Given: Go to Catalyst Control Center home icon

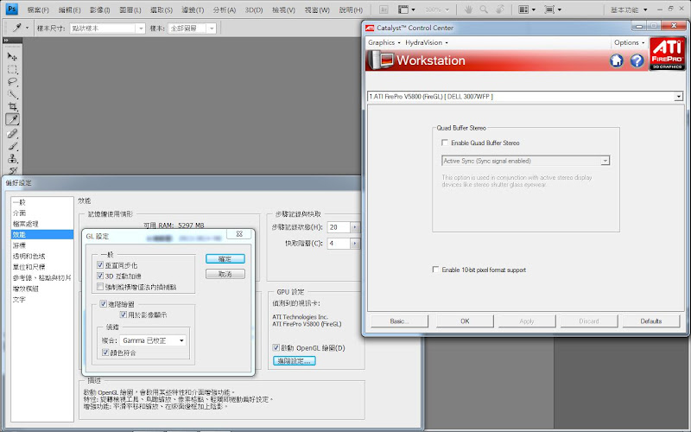Looking at the screenshot, I should tap(616, 60).
